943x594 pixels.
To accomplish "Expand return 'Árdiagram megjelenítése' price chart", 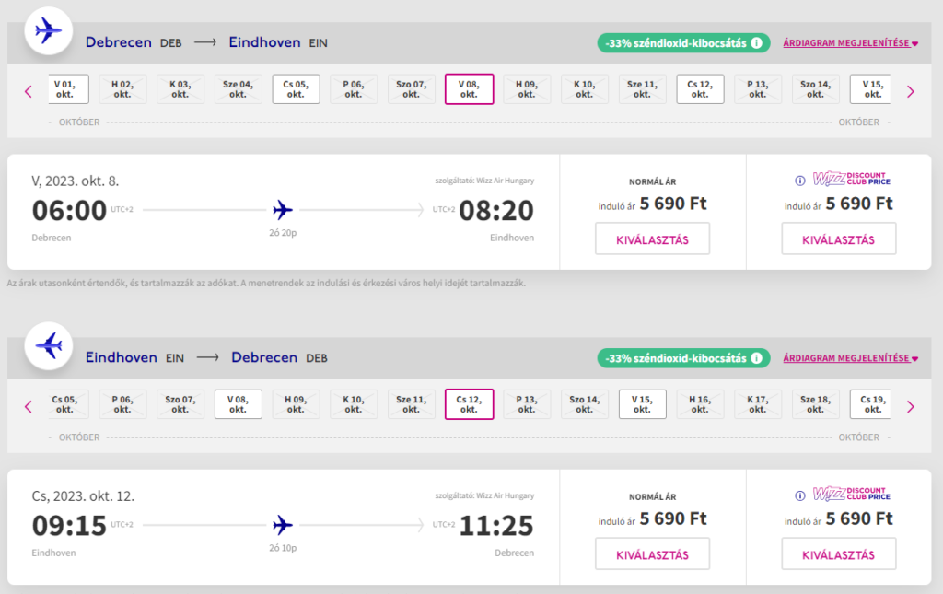I will pos(850,358).
